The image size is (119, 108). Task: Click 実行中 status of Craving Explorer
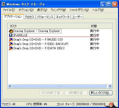94,31
